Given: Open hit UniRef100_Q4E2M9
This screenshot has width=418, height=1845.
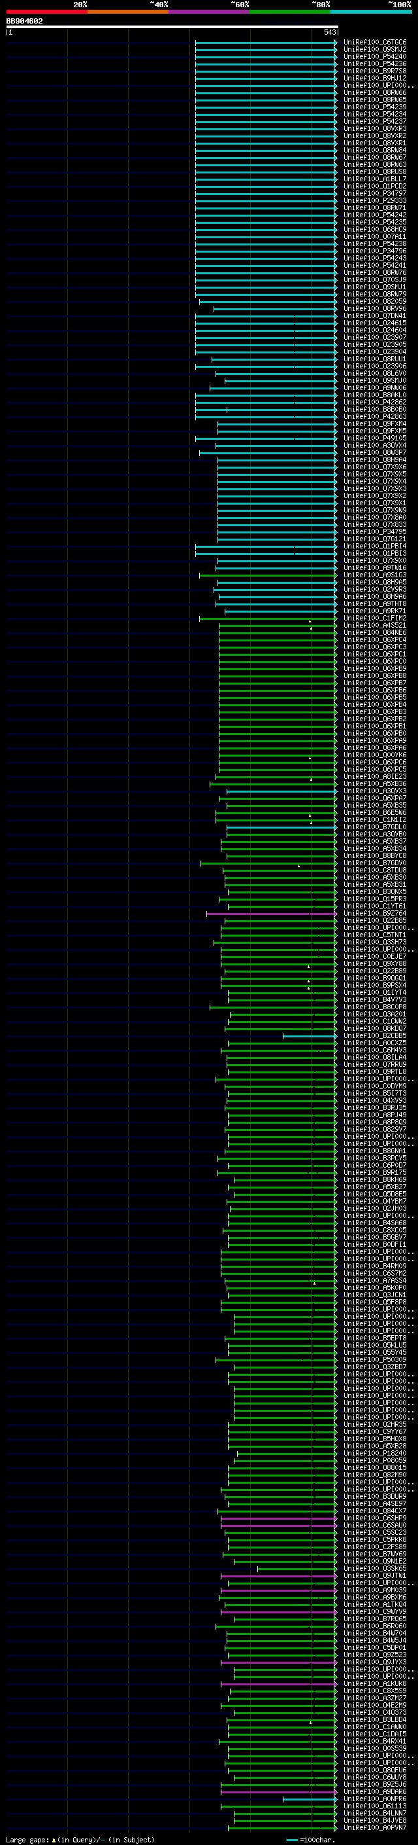Looking at the screenshot, I should pos(375,1706).
